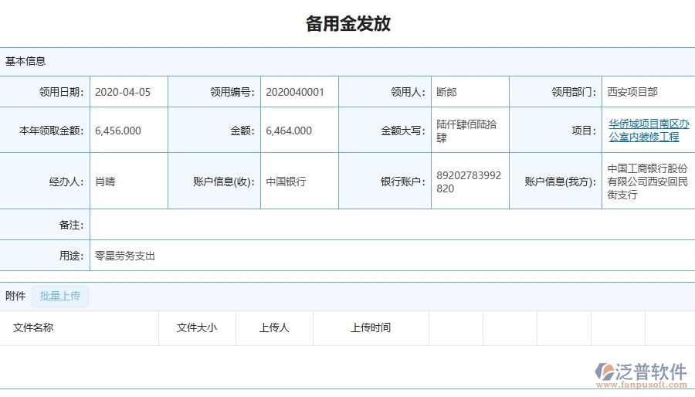Click the 银行账户 number field
The height and width of the screenshot is (397, 695).
pos(468,182)
